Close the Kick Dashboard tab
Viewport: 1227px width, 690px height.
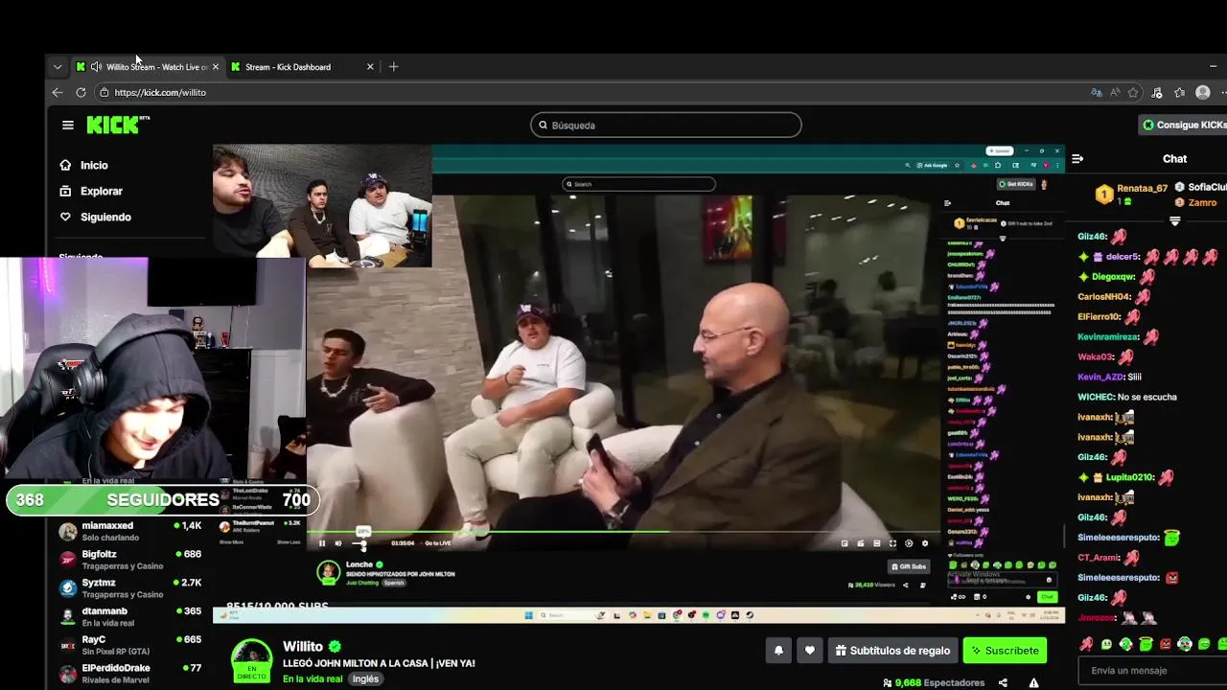pos(370,67)
